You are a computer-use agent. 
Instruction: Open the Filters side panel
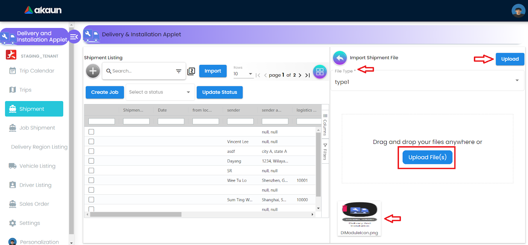(325, 151)
